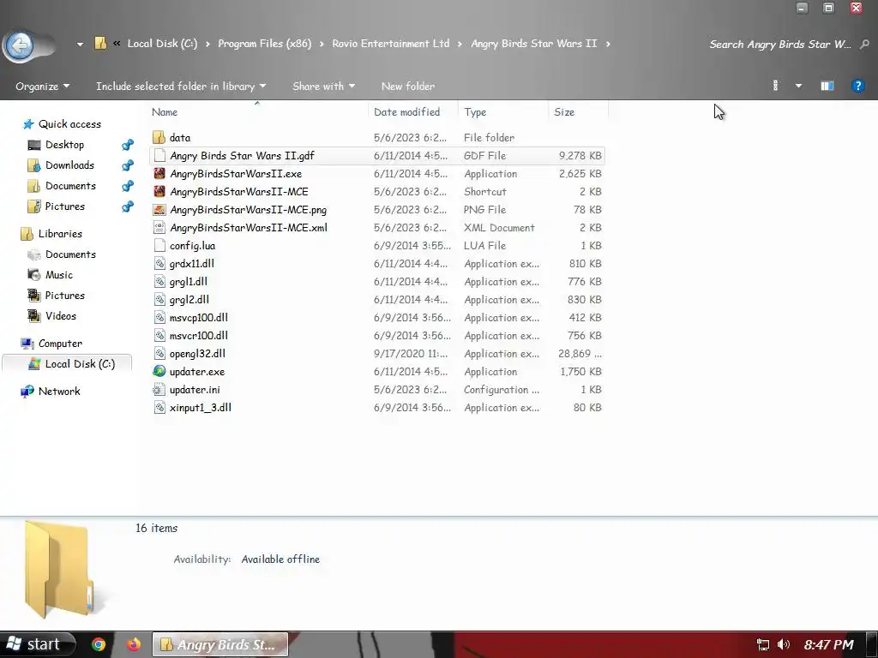Open the Organize menu
Viewport: 878px width, 658px height.
pos(43,87)
